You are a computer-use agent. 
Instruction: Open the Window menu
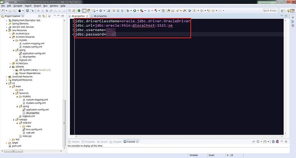click(x=54, y=6)
